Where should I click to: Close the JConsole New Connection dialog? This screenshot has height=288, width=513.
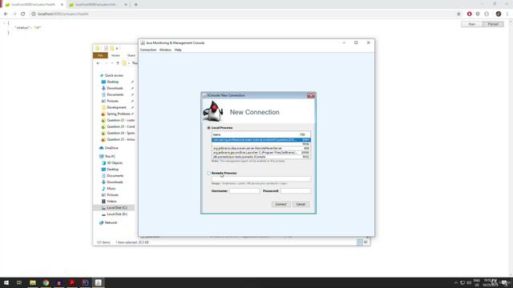[311, 96]
